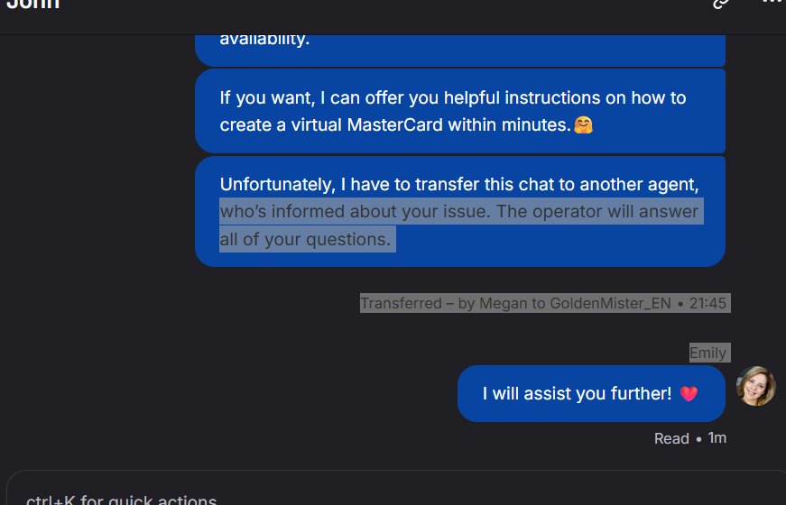Click Emily's agent avatar photo
This screenshot has height=505, width=786.
tap(755, 386)
